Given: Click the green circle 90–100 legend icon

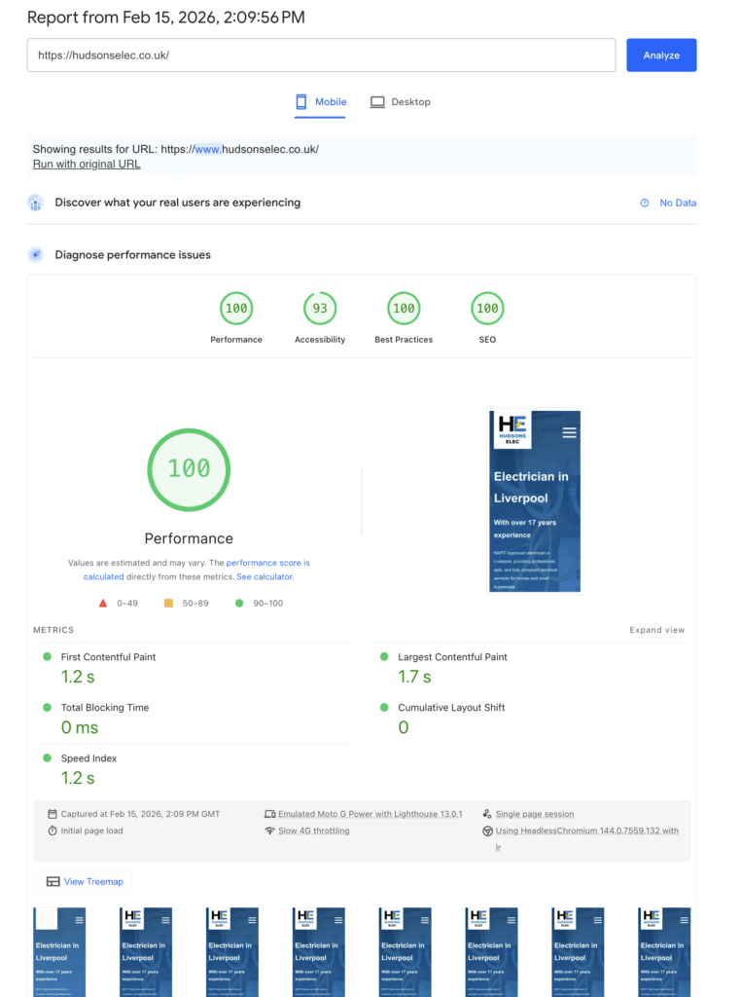Looking at the screenshot, I should [x=239, y=603].
